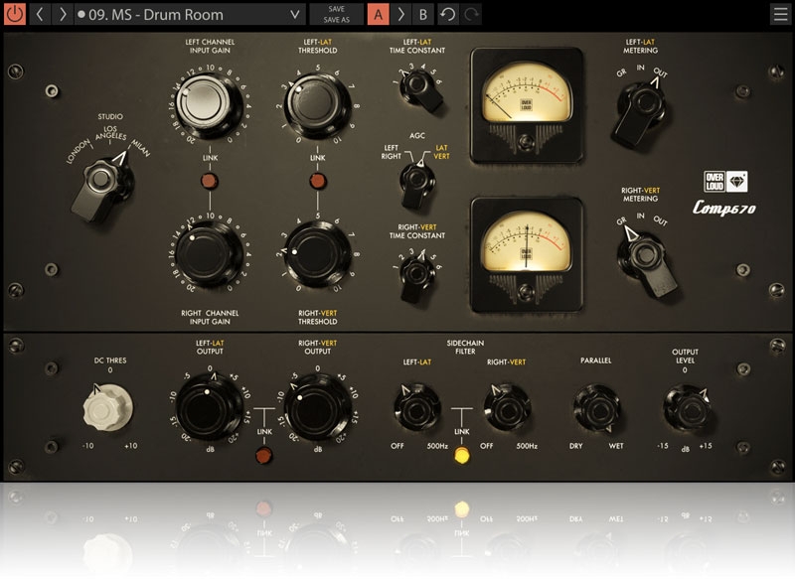Toggle the output Link button
Screen dimensions: 795x579
tap(263, 457)
